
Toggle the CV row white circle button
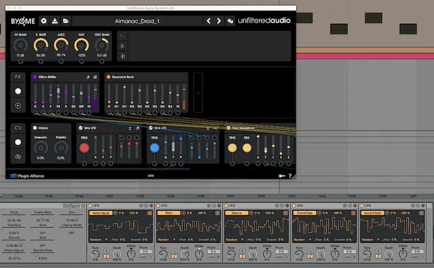click(18, 142)
